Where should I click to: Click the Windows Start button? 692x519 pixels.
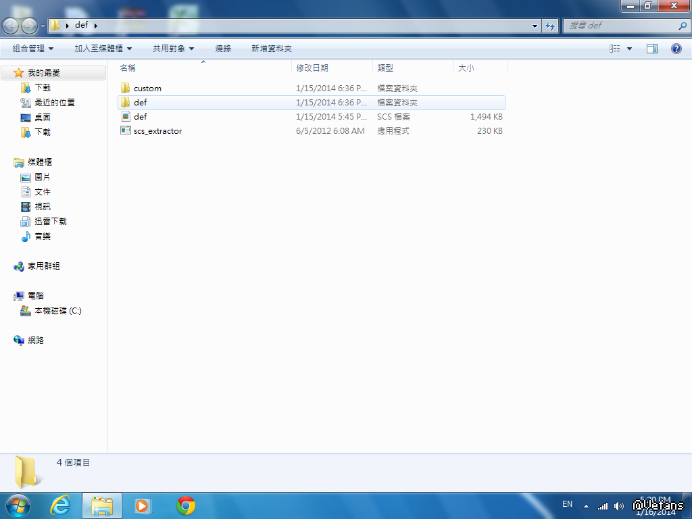[x=18, y=505]
